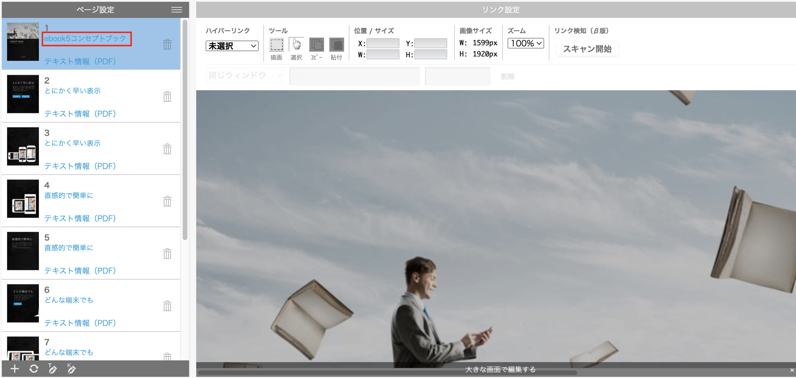The width and height of the screenshot is (796, 378).
Task: Click page 5 title 直感的で簡単に
Action: coord(69,248)
